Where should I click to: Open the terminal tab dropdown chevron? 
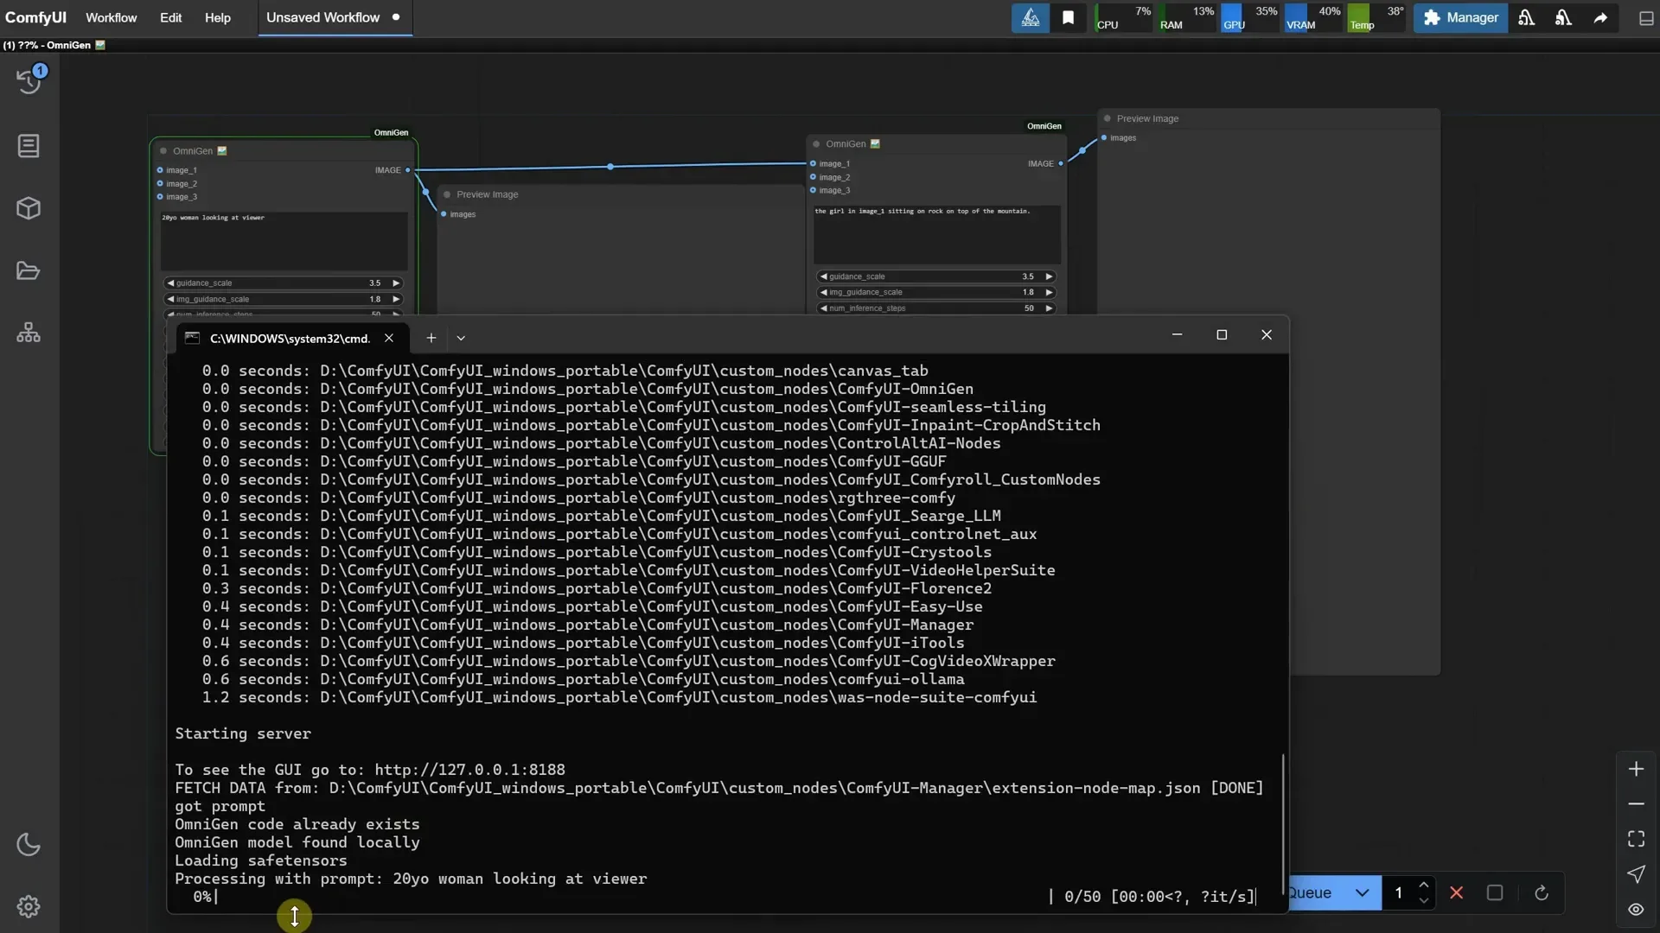coord(461,338)
